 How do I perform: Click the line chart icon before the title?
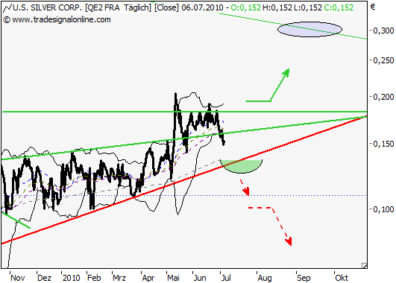pos(7,8)
